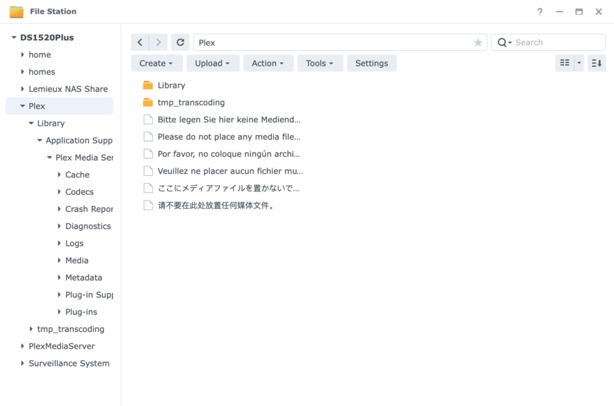Select the Veuillez ne placer file icon
Image resolution: width=614 pixels, height=406 pixels.
[x=148, y=171]
